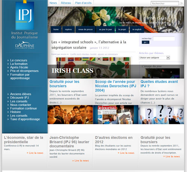Open 'Taxe d'apprentissage' sidebar link
This screenshot has height=172, width=187.
point(25,119)
